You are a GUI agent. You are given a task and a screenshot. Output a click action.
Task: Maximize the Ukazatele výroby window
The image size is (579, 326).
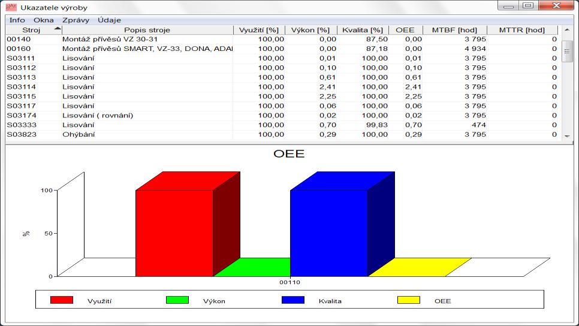tap(529, 5)
